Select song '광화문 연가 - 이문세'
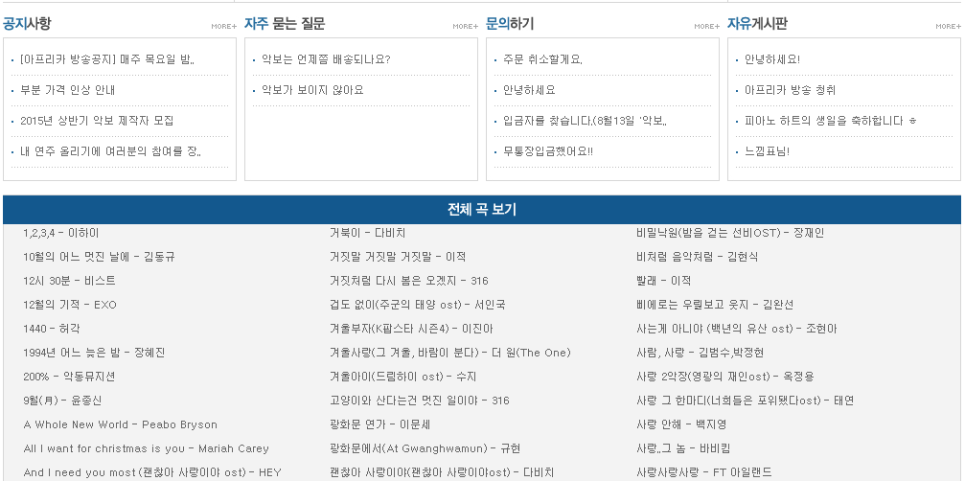Viewport: 965px width, 481px height. [379, 425]
